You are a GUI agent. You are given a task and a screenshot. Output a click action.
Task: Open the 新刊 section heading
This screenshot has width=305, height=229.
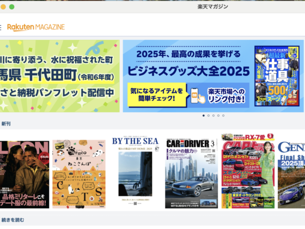point(6,124)
